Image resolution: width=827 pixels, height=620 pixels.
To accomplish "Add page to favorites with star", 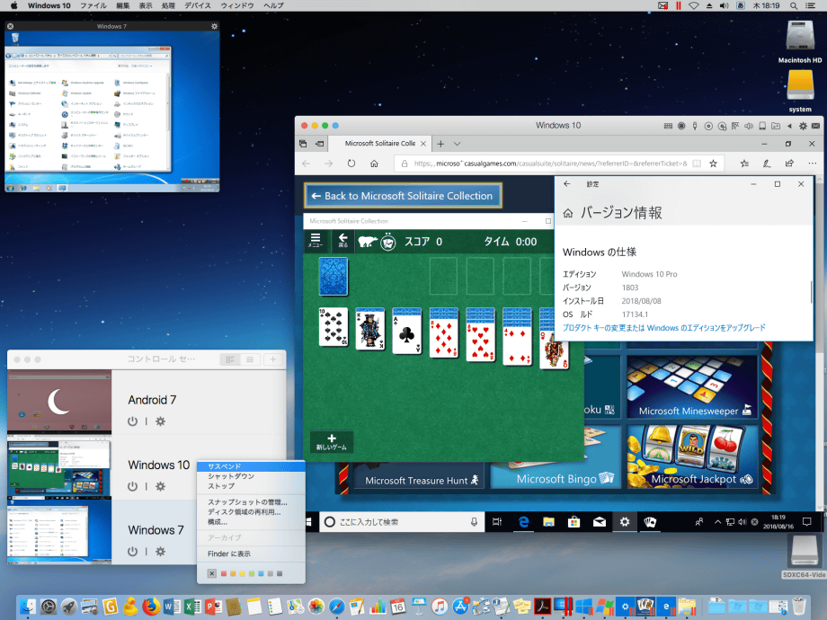I will coord(713,164).
